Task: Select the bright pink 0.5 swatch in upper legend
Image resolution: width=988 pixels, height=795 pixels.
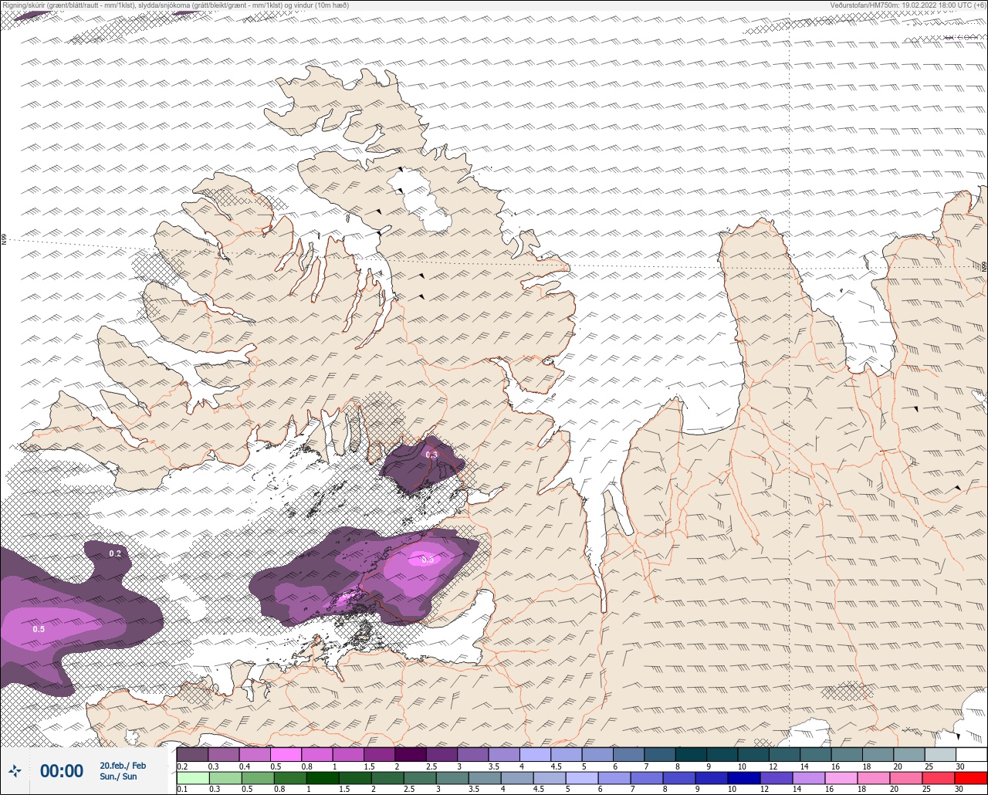Action: 286,754
